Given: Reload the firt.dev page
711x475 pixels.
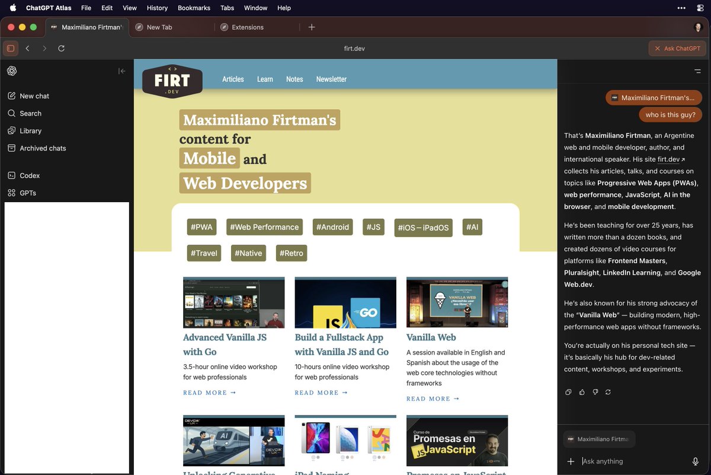Looking at the screenshot, I should coord(61,48).
